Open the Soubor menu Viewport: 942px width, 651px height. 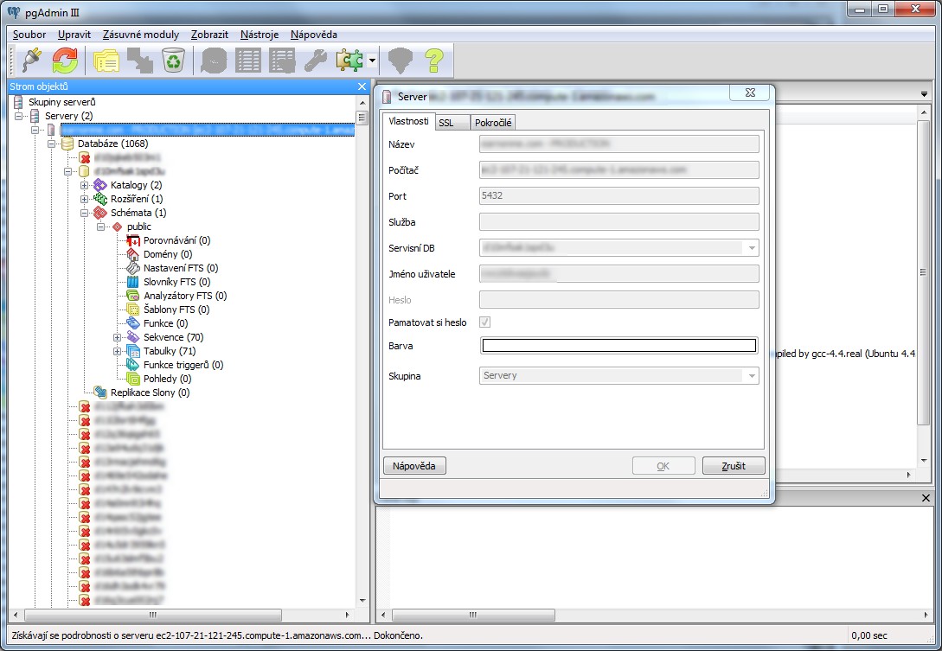pos(29,35)
